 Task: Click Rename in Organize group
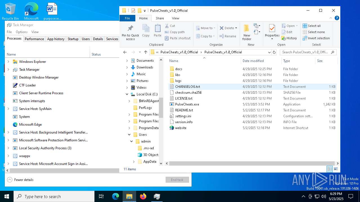pos(228,36)
